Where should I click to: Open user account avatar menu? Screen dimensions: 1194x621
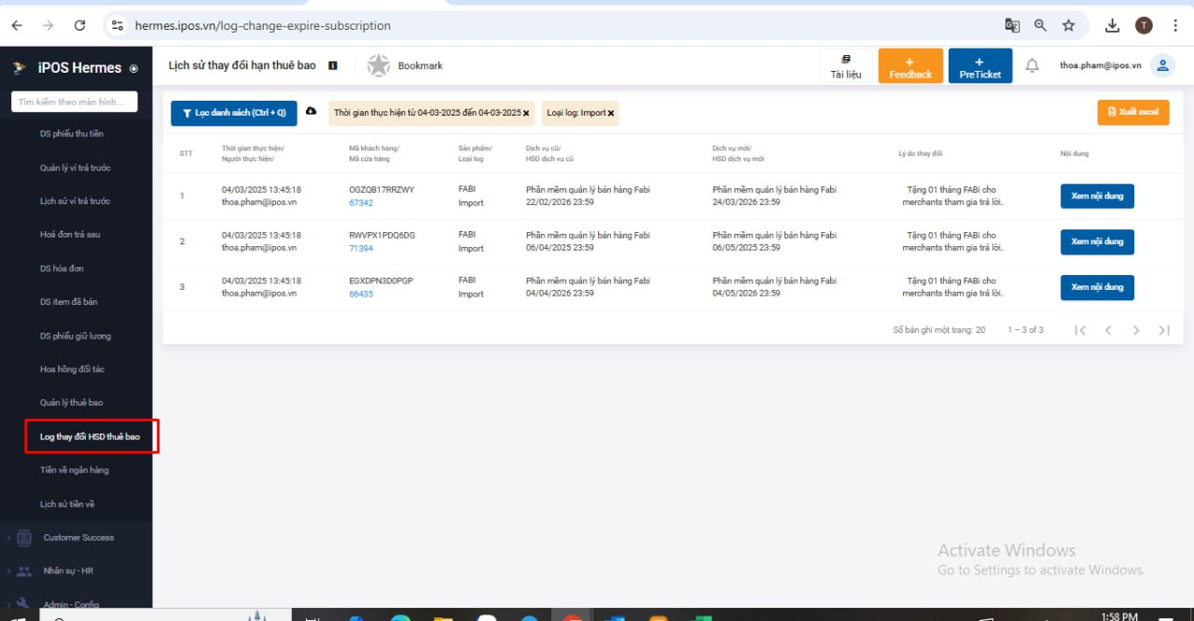(x=1162, y=65)
